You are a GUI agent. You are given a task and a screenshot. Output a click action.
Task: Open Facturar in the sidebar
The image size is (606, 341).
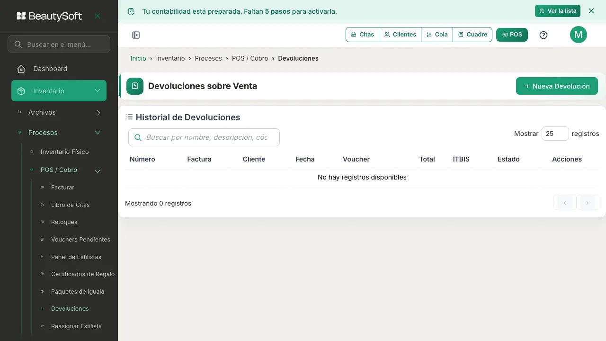pos(62,187)
